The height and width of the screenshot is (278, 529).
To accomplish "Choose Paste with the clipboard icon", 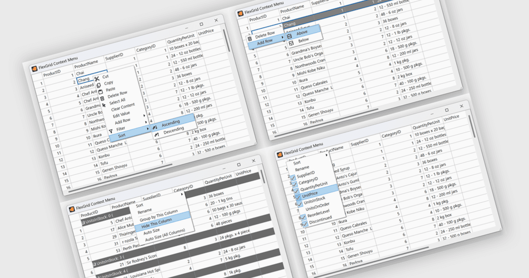I will click(110, 89).
